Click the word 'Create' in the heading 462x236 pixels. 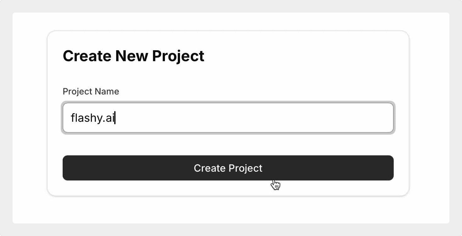87,56
